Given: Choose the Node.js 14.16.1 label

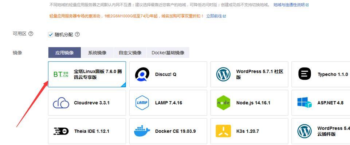Looking at the screenshot, I should [253, 103].
